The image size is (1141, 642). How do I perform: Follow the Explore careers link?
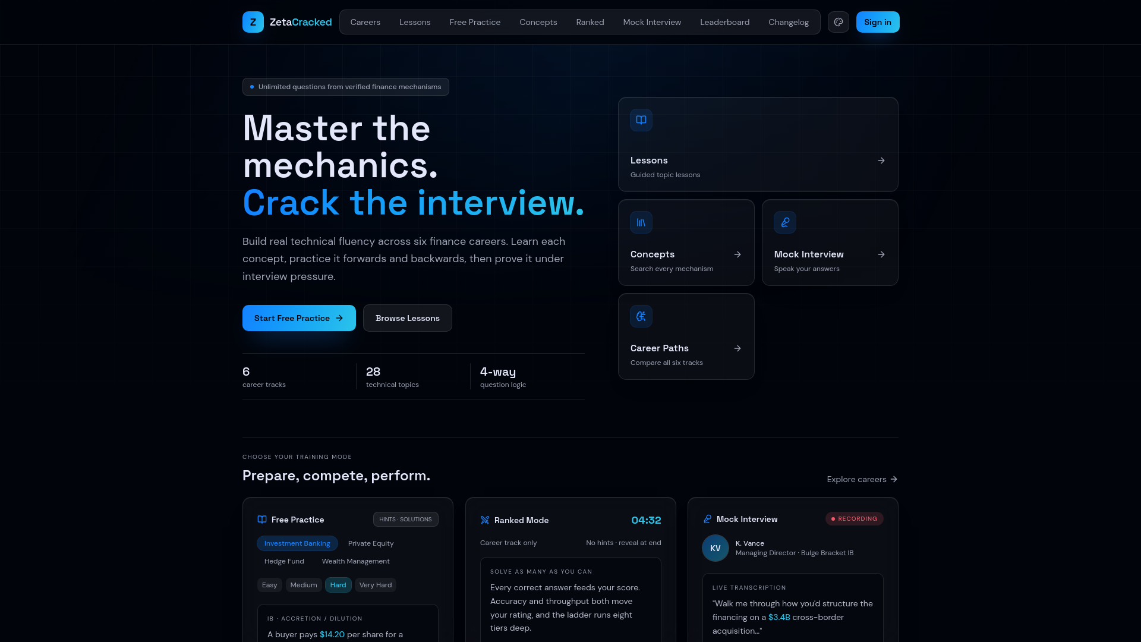tap(862, 479)
